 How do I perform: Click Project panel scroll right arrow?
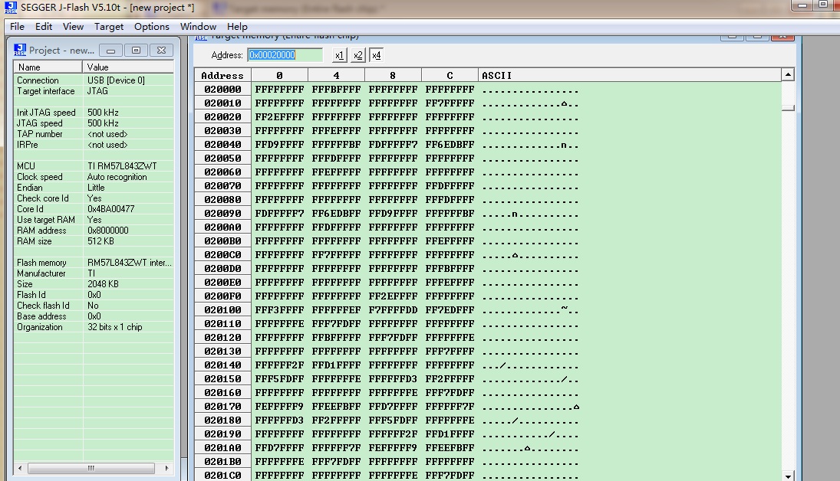[x=166, y=468]
